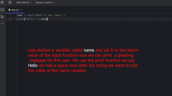Open the Structure tool window icon
Image resolution: width=172 pixels, height=96 pixels.
(x=2, y=17)
